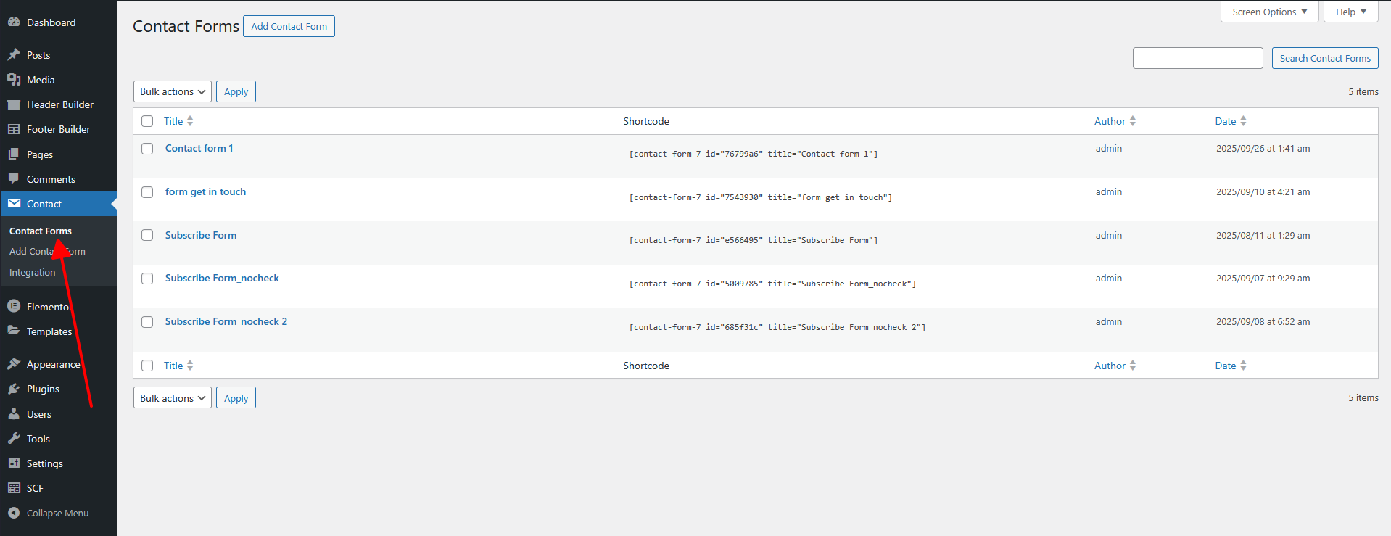Viewport: 1391px width, 536px height.
Task: Expand the Screen Options panel
Action: point(1269,12)
